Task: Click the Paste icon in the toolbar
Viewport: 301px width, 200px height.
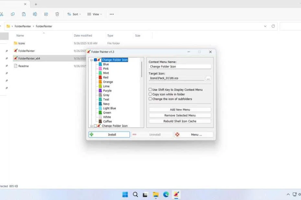Action: click(x=24, y=14)
